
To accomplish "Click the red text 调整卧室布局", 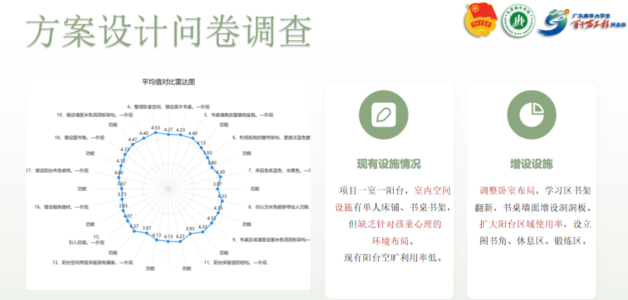I will click(507, 191).
